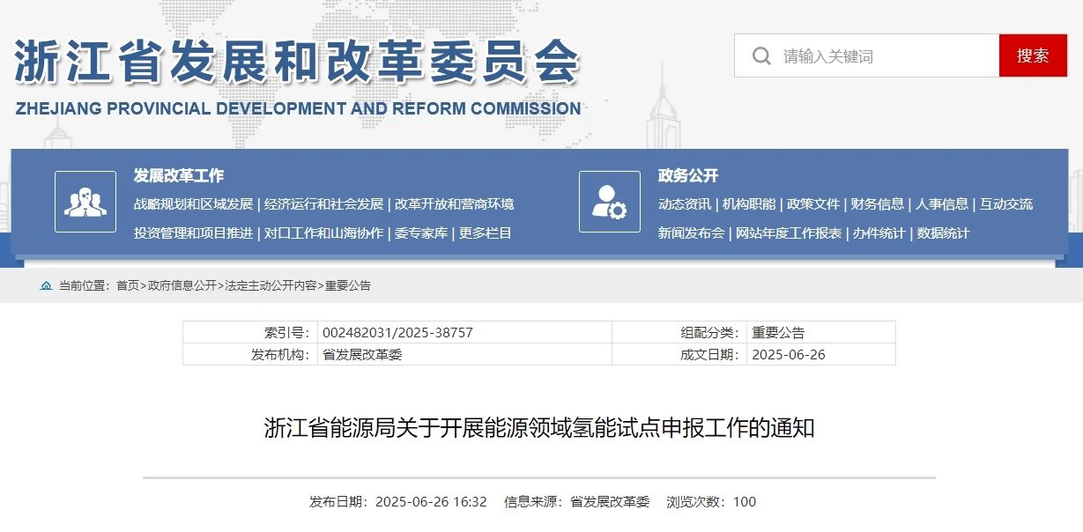Open 改革开放和营商环境 link
Image resolution: width=1083 pixels, height=532 pixels.
pos(455,203)
